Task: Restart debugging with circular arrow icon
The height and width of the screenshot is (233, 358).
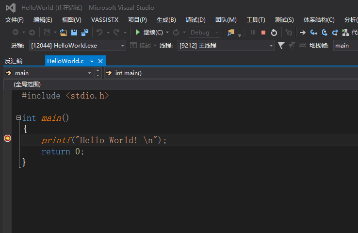Action: pyautogui.click(x=274, y=33)
